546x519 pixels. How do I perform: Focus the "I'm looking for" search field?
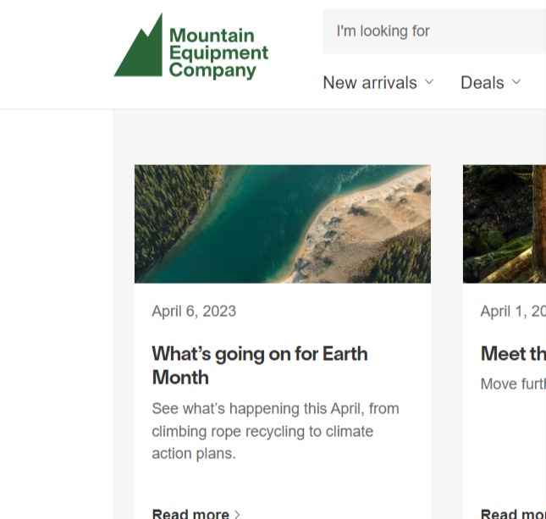[432, 31]
